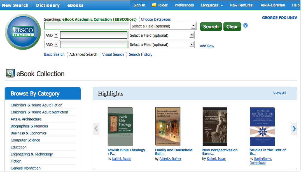Screen dimensions: 301x172
Task: Open second row Select a Field dropdown
Action: [162, 35]
